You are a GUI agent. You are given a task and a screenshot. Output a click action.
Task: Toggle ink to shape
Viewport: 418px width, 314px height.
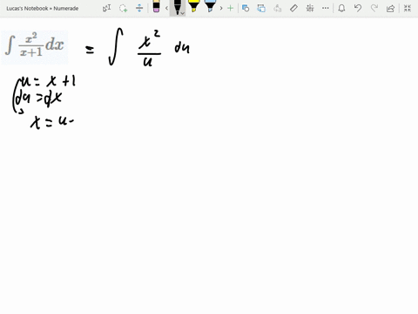point(261,8)
